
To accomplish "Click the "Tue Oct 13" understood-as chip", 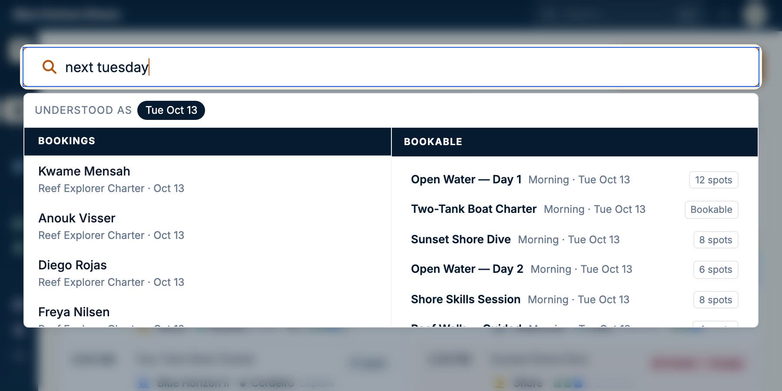I will [x=171, y=110].
